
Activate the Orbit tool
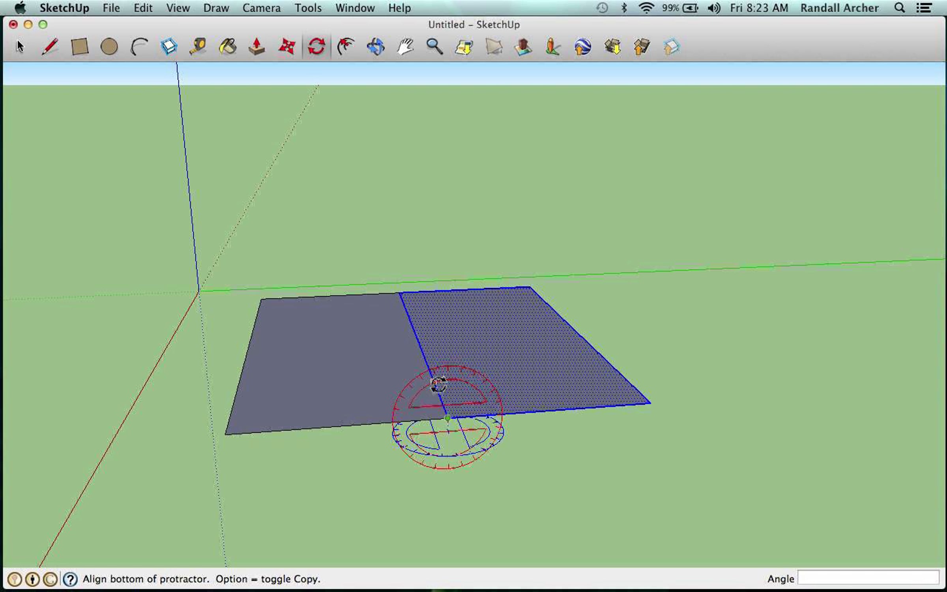(x=376, y=47)
